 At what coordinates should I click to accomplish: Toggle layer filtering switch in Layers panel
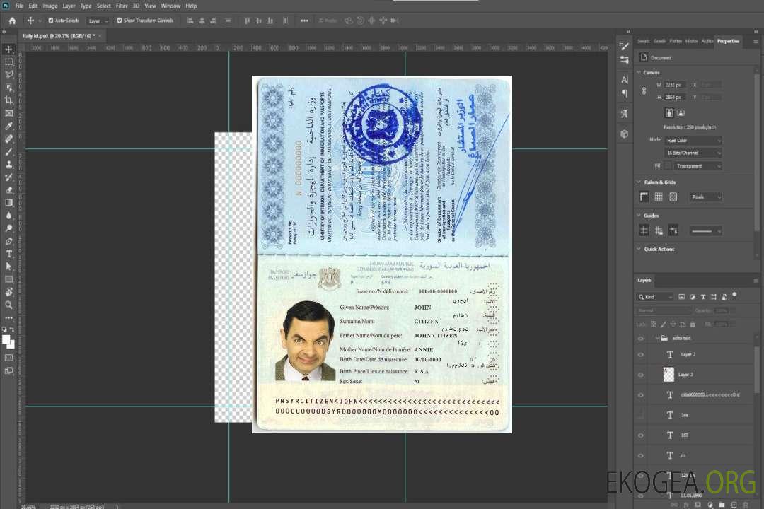[734, 295]
